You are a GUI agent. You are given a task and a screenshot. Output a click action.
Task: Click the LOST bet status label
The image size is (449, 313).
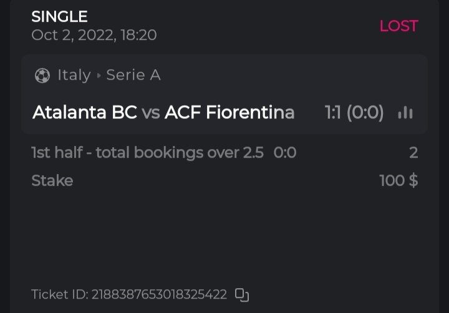pyautogui.click(x=398, y=26)
